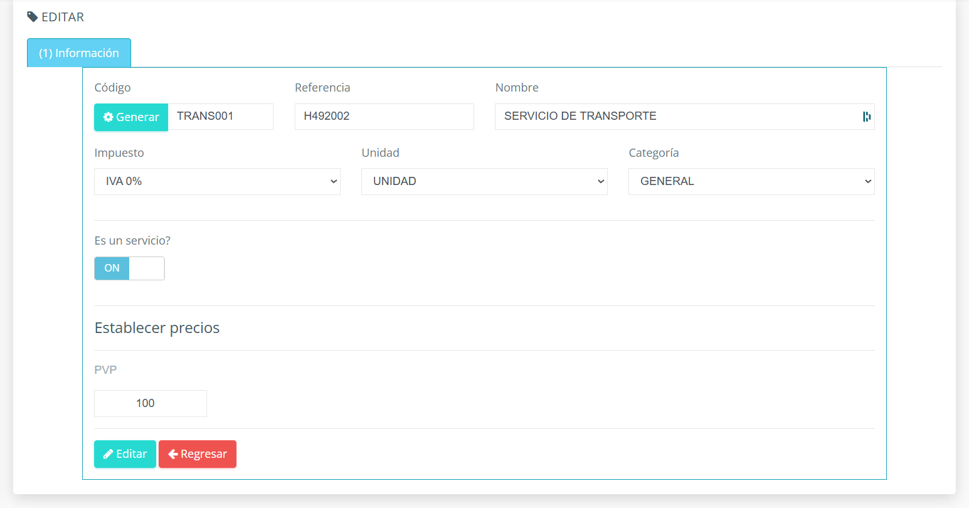Click the tag icon beside EDITAR heading
Screen dimensions: 969x508
pyautogui.click(x=32, y=17)
